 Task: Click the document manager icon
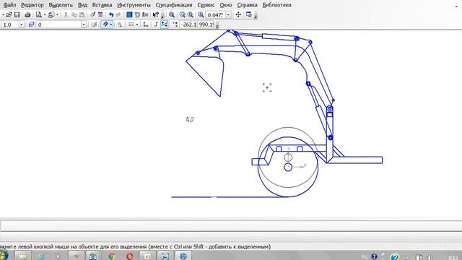[x=51, y=14]
